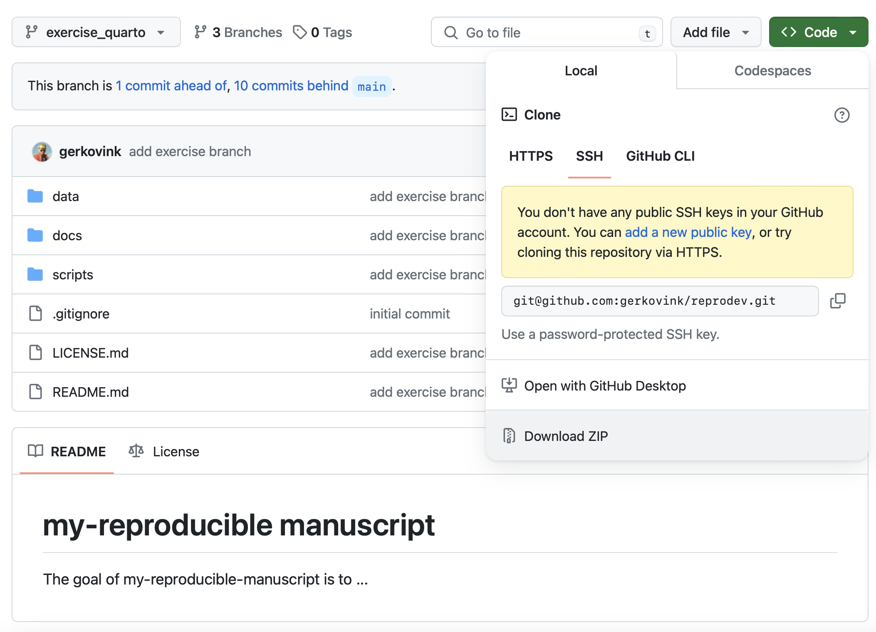
Task: Click the SSH clone URL field
Action: click(x=660, y=301)
